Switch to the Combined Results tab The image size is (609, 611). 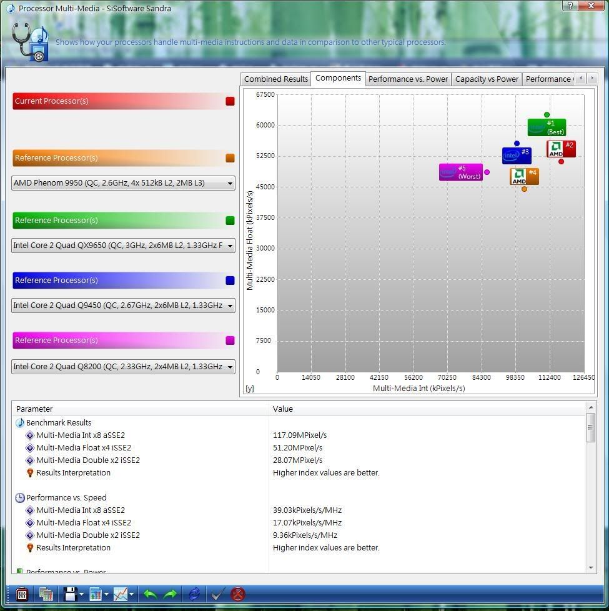tap(276, 79)
